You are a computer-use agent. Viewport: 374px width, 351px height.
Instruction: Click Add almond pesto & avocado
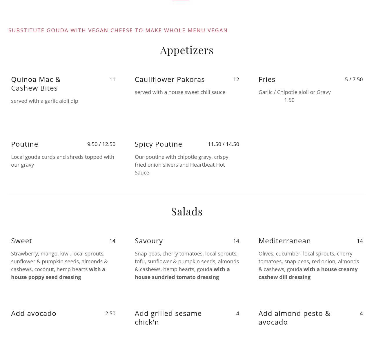tap(294, 318)
